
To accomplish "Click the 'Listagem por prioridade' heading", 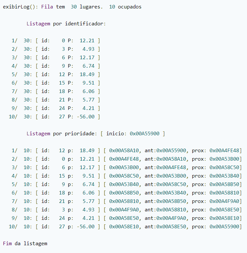I will pyautogui.click(x=62, y=134).
